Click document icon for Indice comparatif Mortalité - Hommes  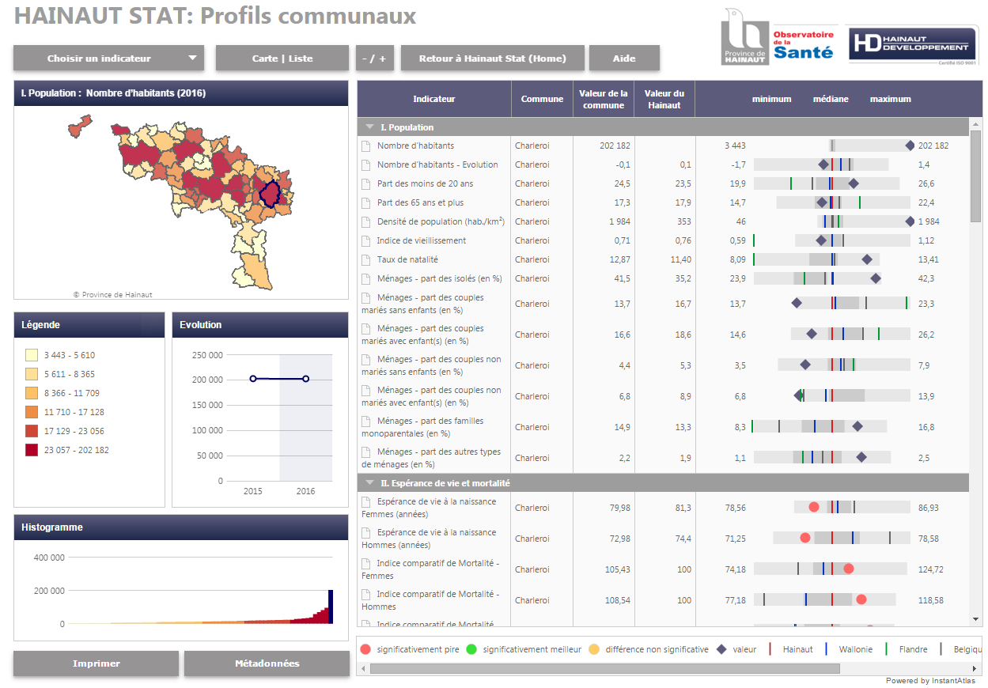[x=366, y=594]
